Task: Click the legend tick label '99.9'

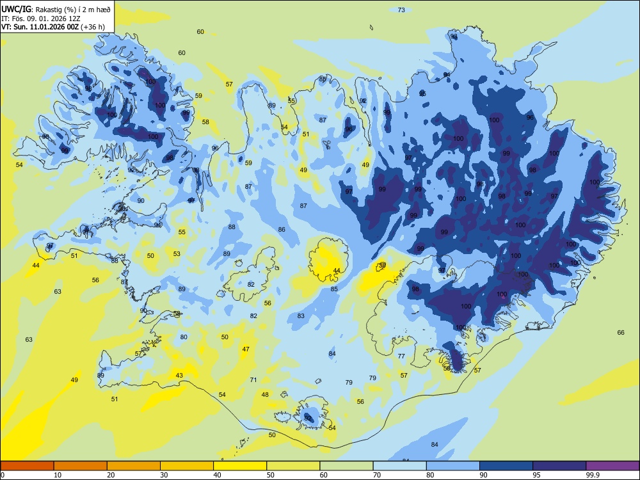Action: click(592, 475)
